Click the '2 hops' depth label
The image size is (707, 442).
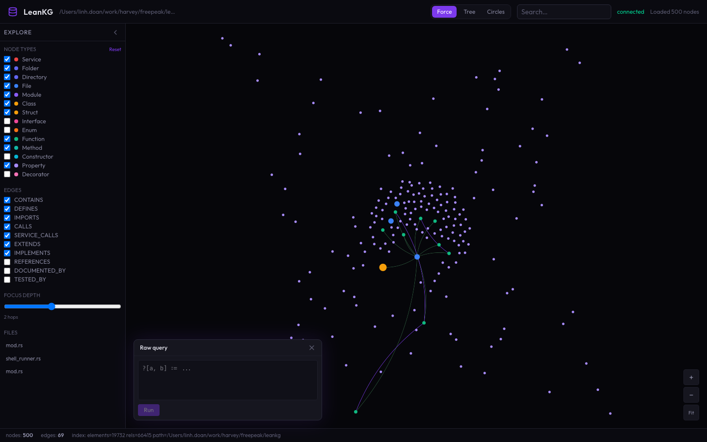pyautogui.click(x=11, y=317)
